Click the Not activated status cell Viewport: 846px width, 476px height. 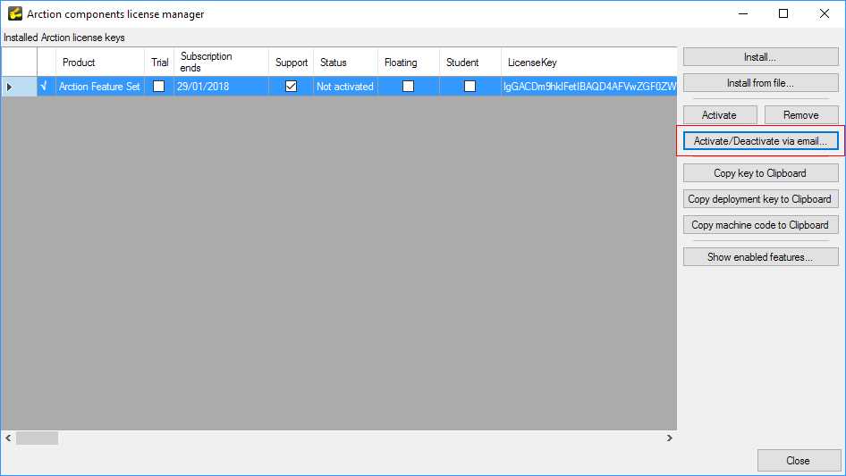[x=345, y=87]
